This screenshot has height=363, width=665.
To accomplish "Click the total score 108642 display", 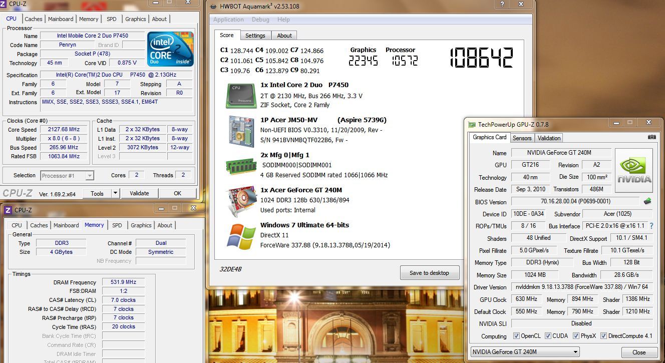I will coord(481,58).
